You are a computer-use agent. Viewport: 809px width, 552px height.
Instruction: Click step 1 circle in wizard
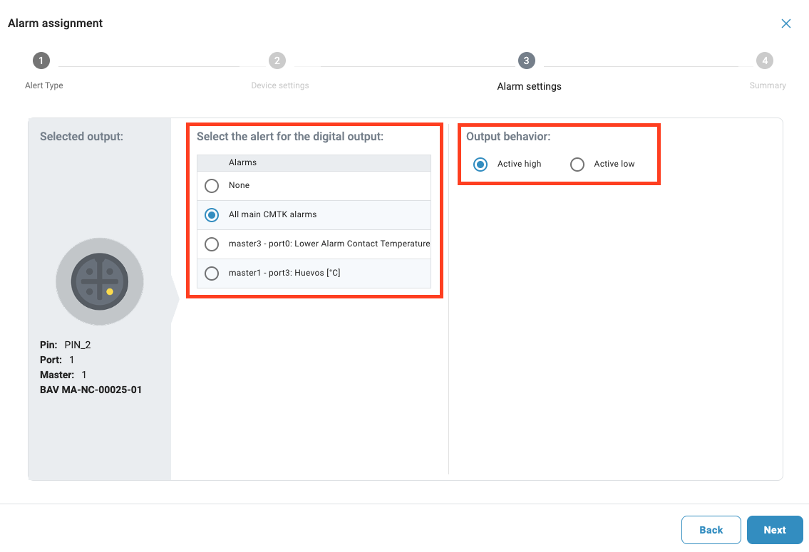(41, 61)
